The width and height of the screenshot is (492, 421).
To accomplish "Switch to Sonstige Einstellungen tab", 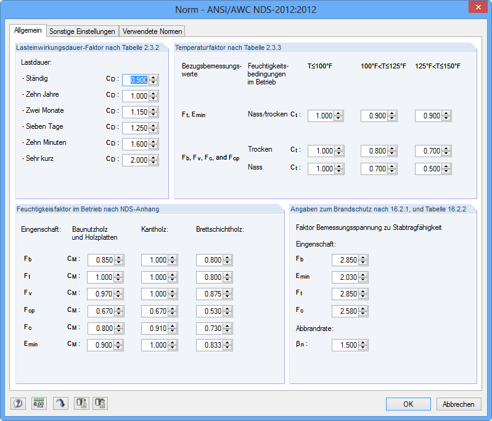I will 82,31.
